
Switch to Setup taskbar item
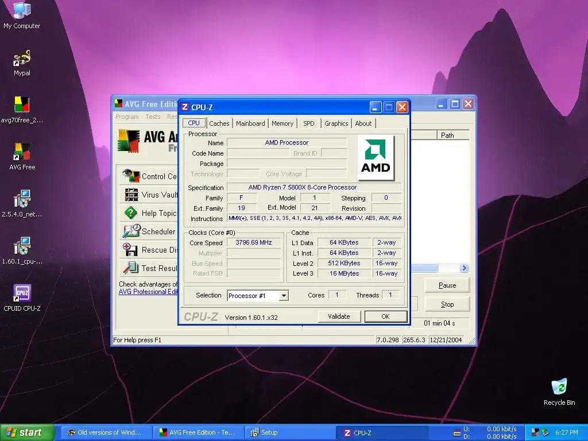(x=290, y=432)
